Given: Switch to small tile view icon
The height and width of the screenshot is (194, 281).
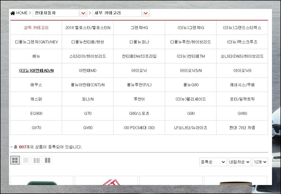Looking at the screenshot, I should 37,160.
